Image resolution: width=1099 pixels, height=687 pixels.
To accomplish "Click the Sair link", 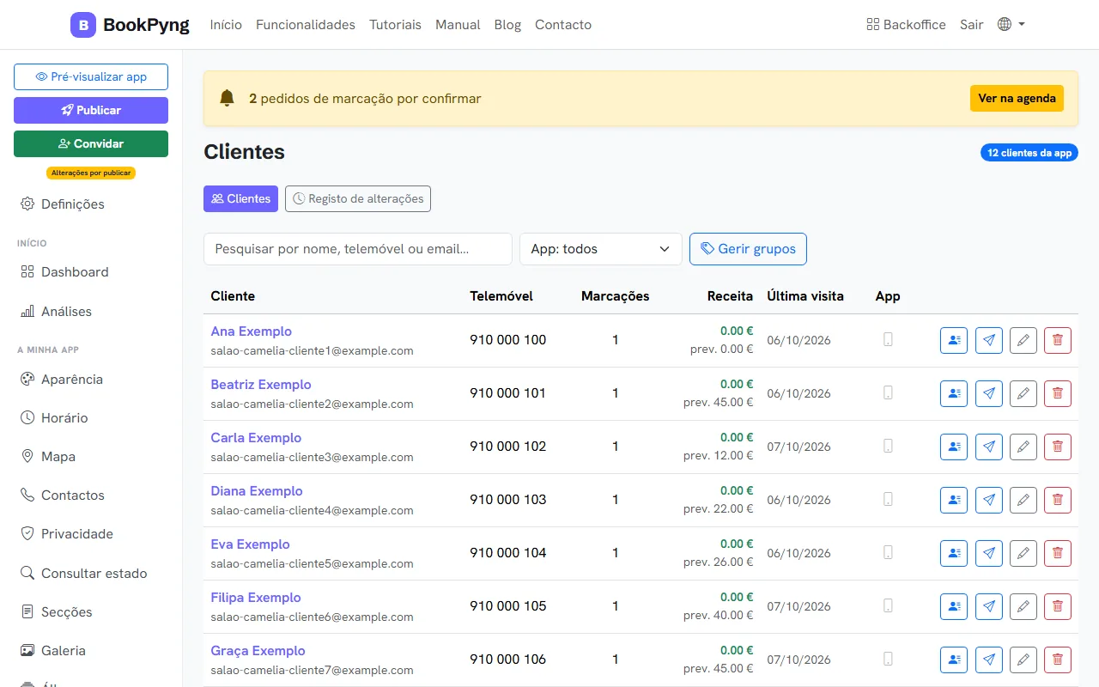I will [971, 25].
